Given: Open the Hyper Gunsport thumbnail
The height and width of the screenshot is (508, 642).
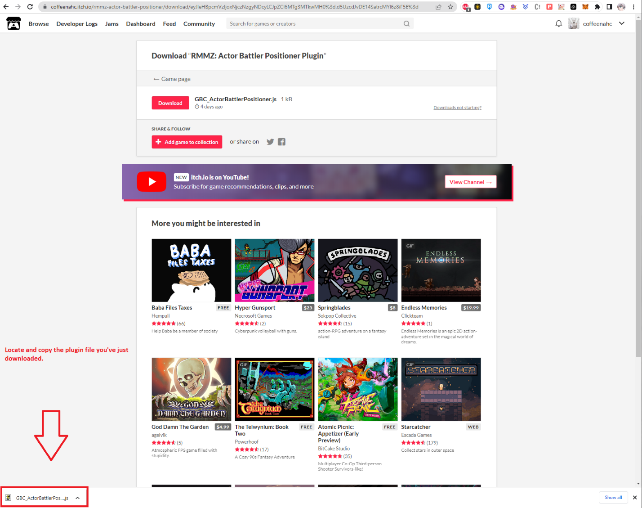Looking at the screenshot, I should (x=275, y=270).
